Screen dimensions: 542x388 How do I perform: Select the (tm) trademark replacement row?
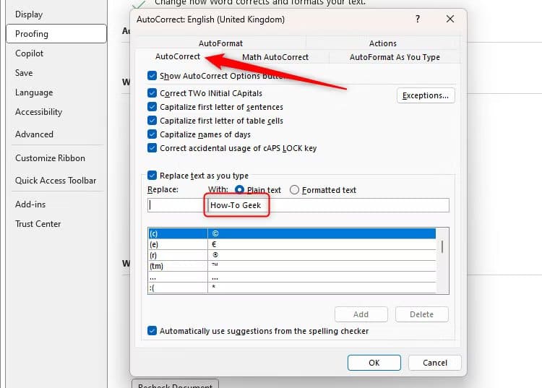coord(292,266)
